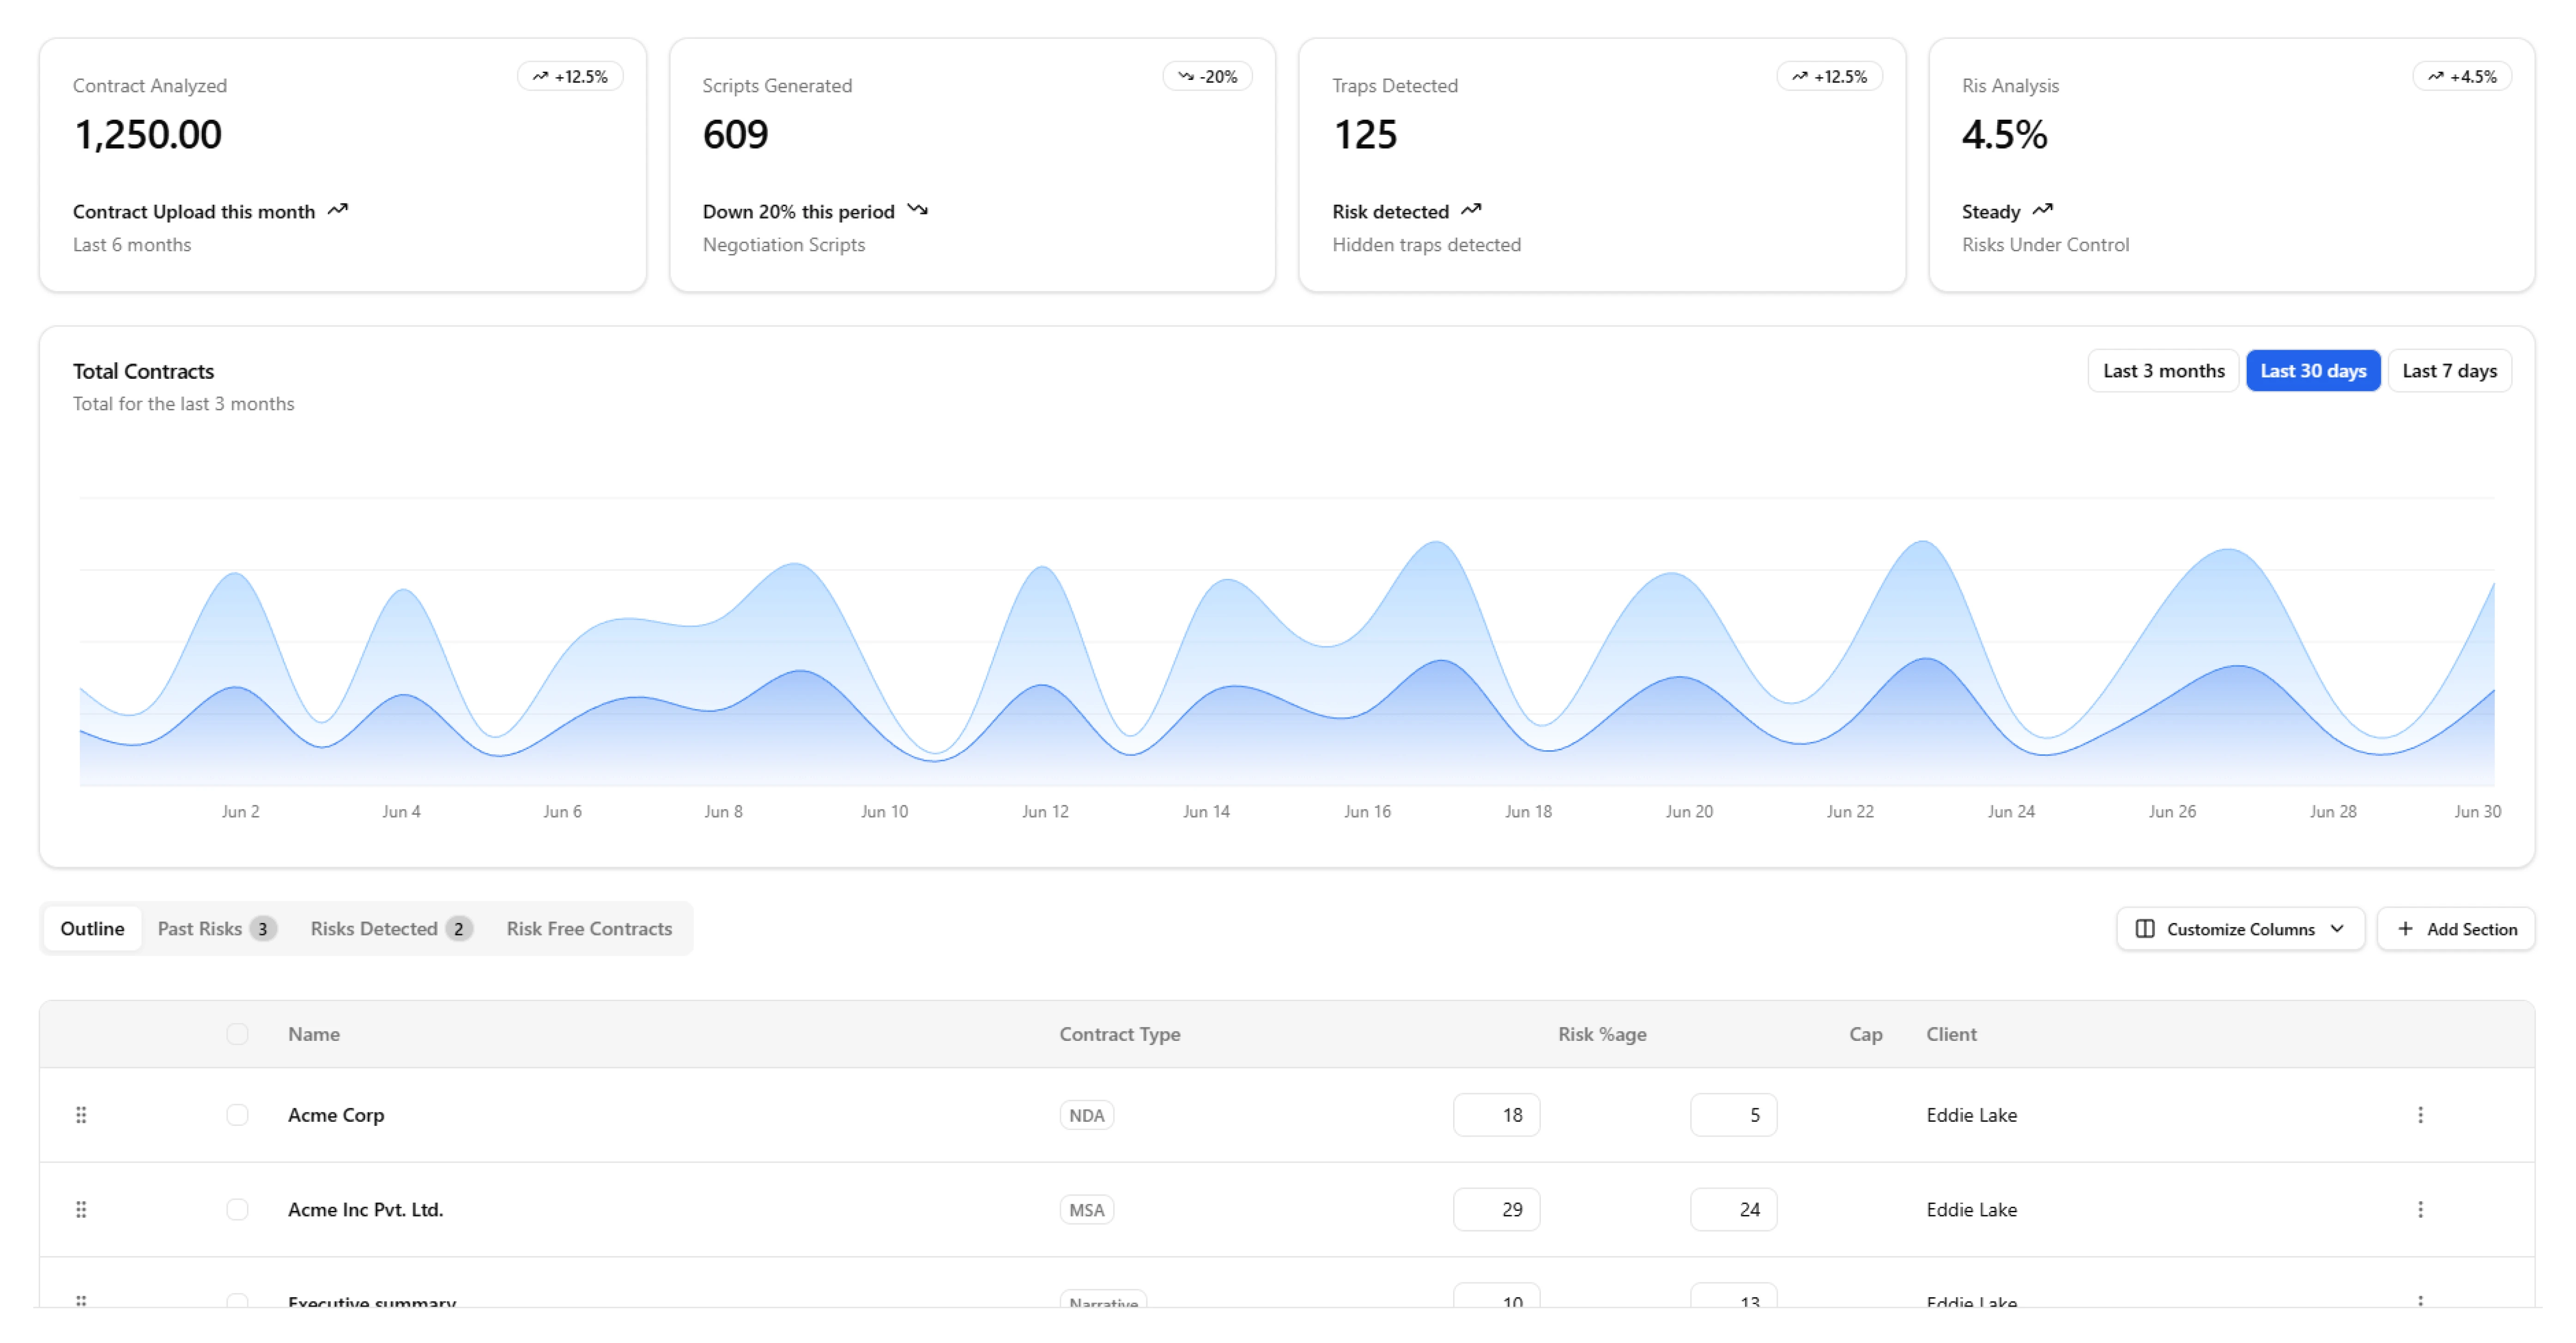
Task: Open three-dot menu for Acme Inc Pvt. Ltd.
Action: [x=2420, y=1209]
